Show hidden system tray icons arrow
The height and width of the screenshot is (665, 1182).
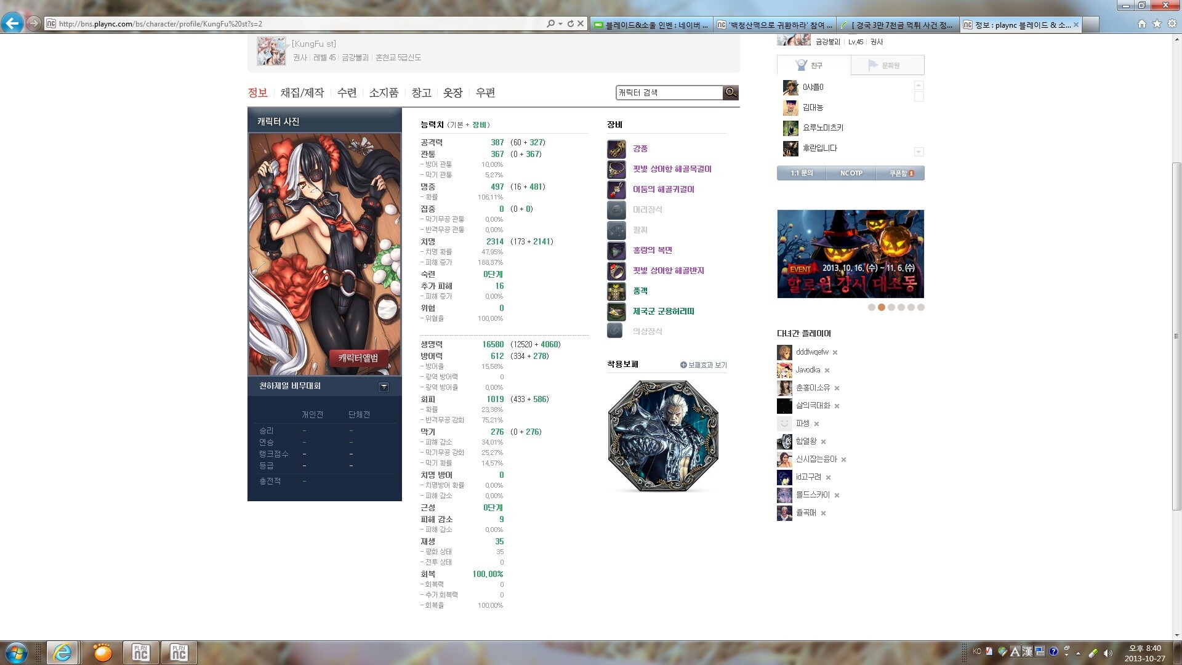coord(1078,653)
